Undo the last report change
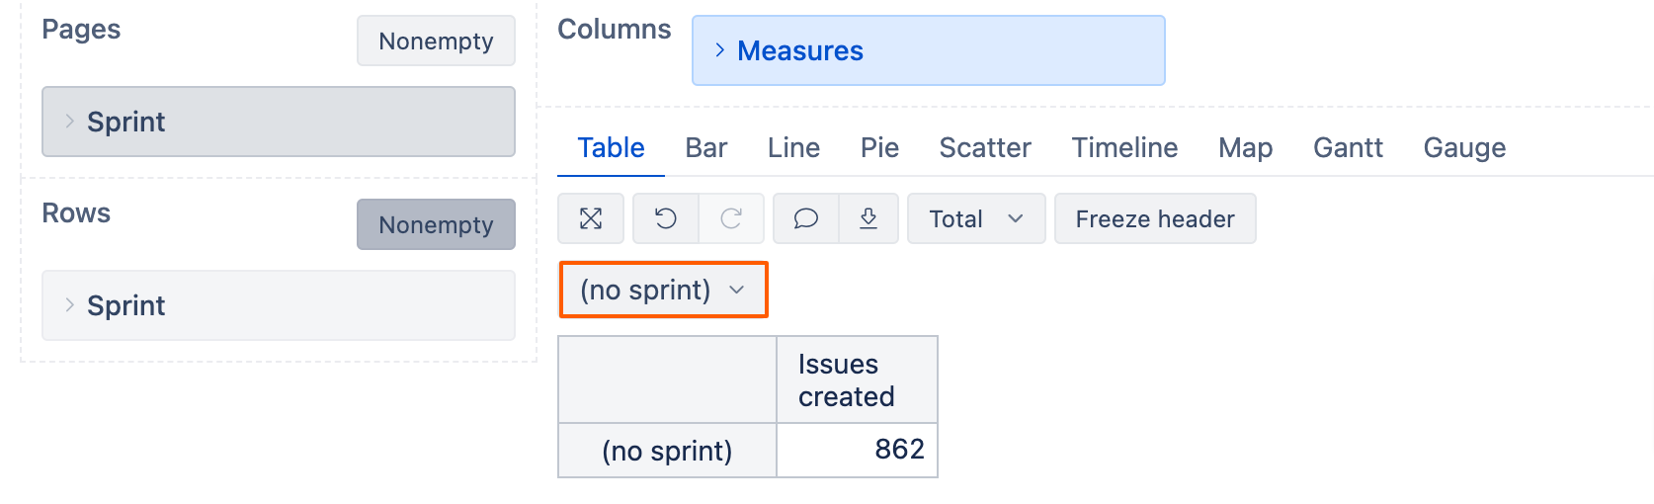 pyautogui.click(x=666, y=218)
